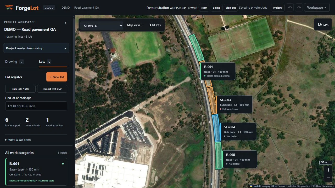Open the Team page
The image size is (335, 188).
[x=204, y=8]
